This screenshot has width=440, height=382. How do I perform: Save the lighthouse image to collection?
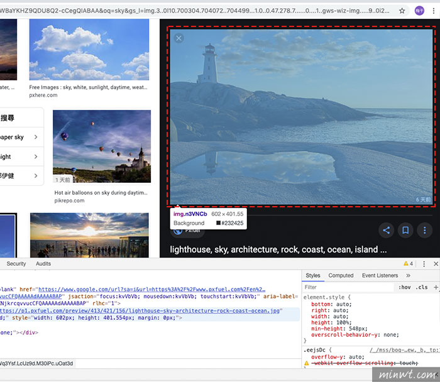[x=405, y=230]
